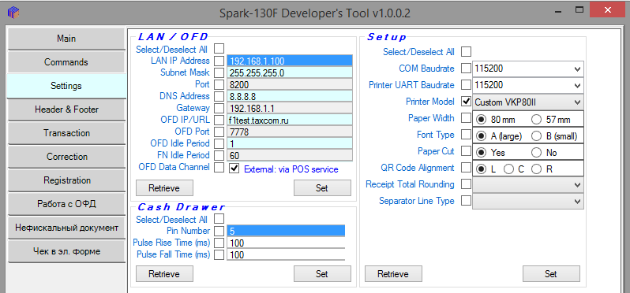
Task: Click Retrieve in the LAN/OFD section
Action: (x=164, y=188)
